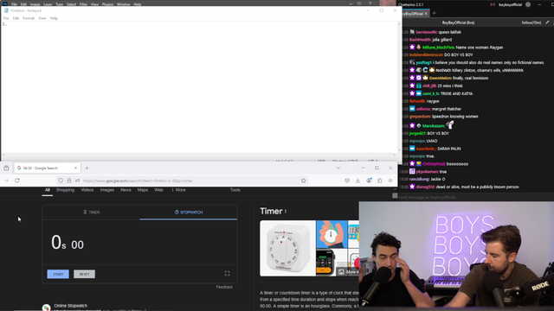The height and width of the screenshot is (311, 554).
Task: Click the site permissions icon in the address bar
Action: [x=77, y=181]
